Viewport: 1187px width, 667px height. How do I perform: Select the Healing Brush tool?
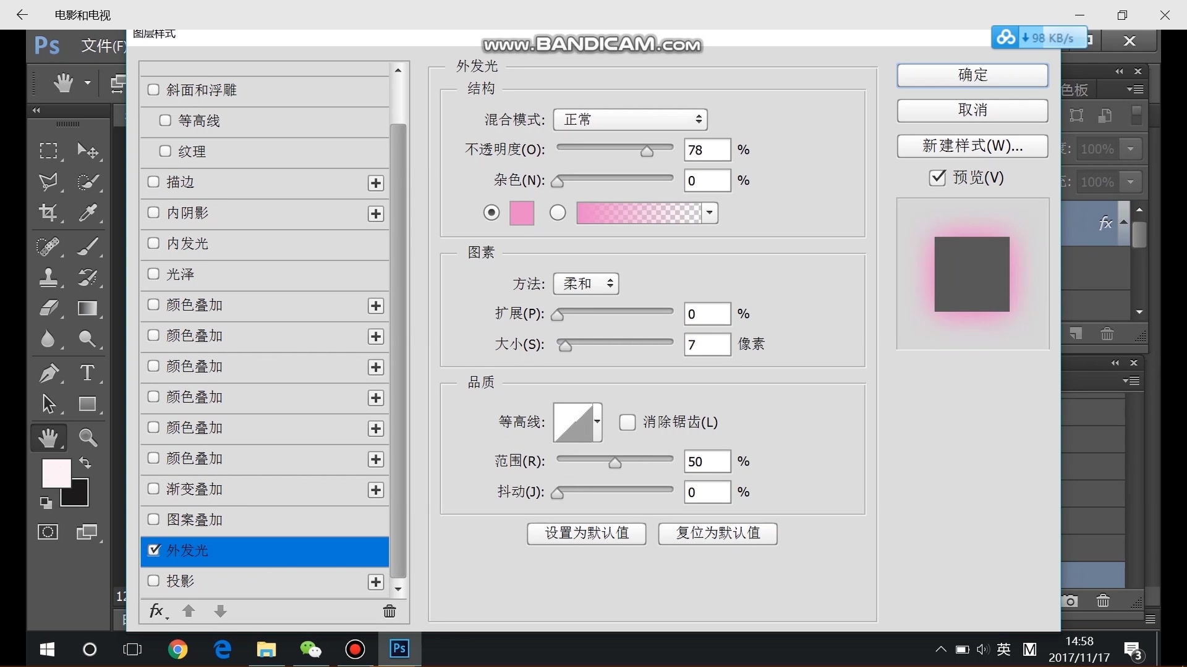pyautogui.click(x=48, y=246)
